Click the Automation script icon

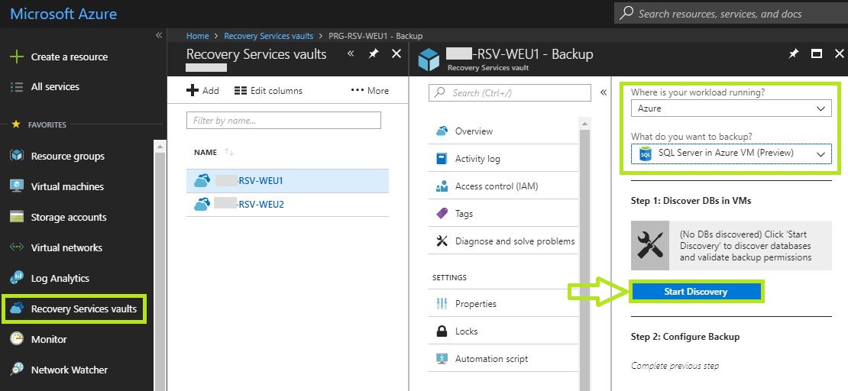point(442,359)
